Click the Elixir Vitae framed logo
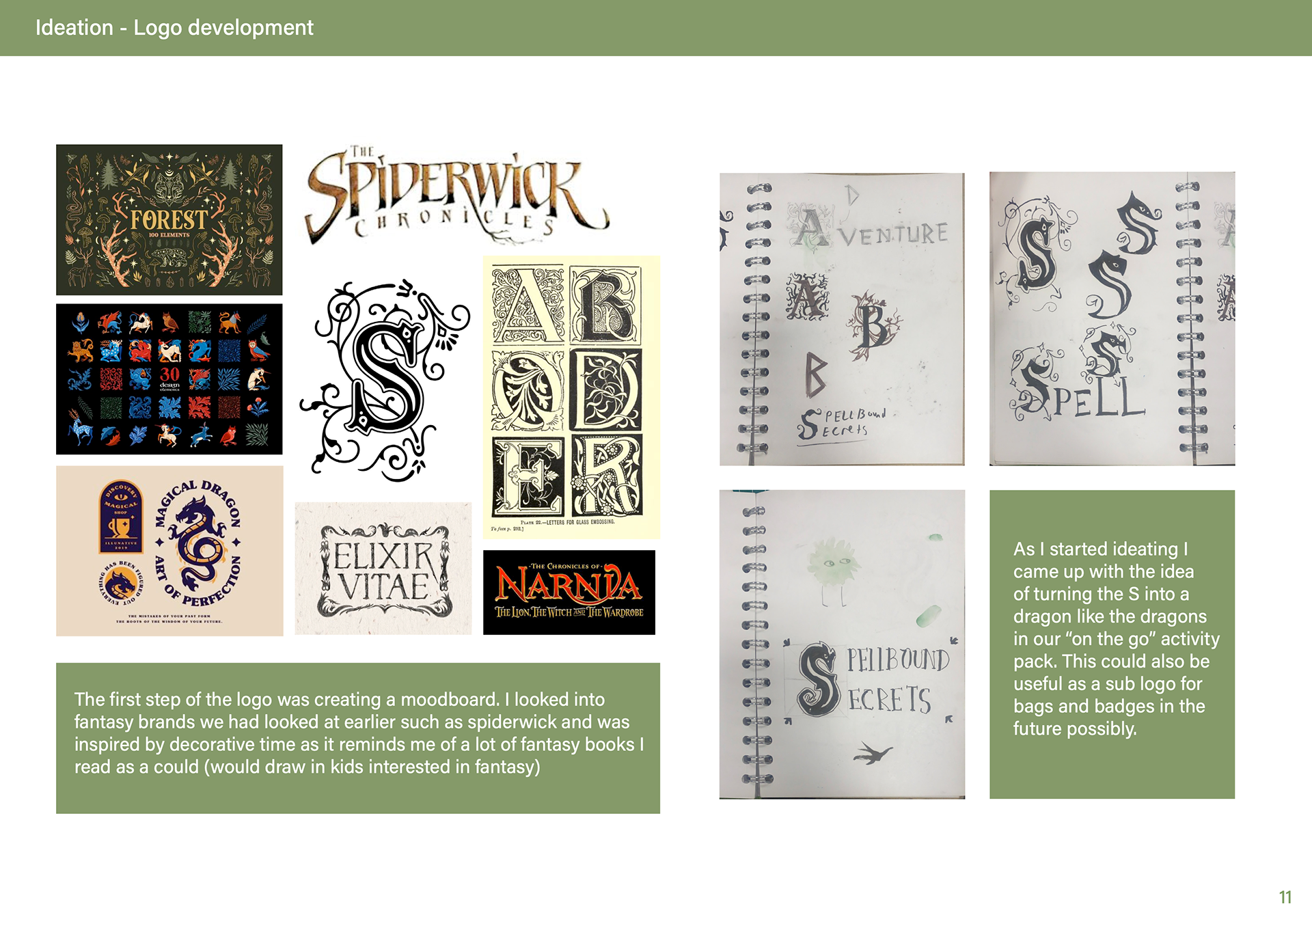The image size is (1312, 928). pos(383,569)
